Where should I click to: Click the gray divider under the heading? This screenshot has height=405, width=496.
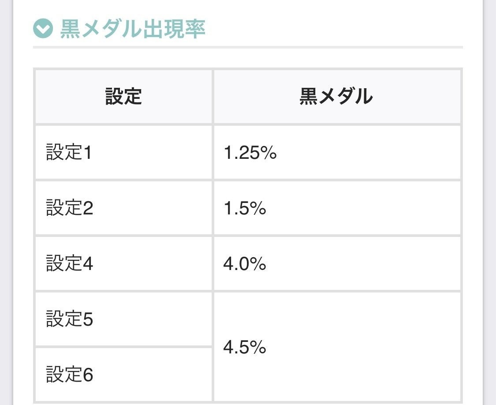248,47
